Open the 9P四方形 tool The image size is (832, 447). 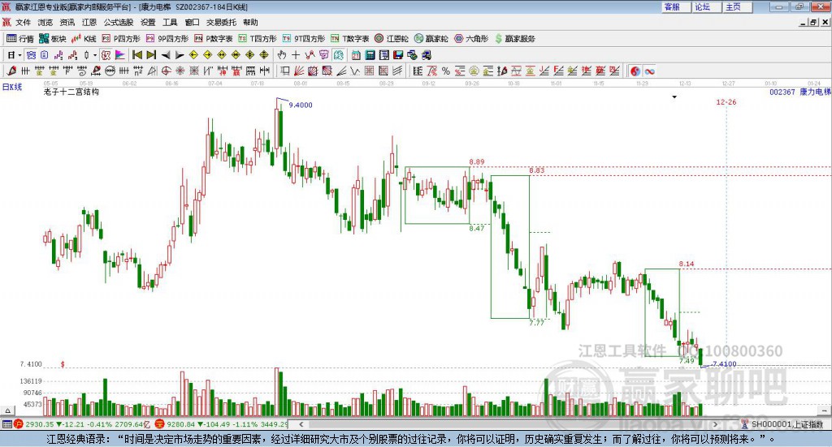click(167, 39)
